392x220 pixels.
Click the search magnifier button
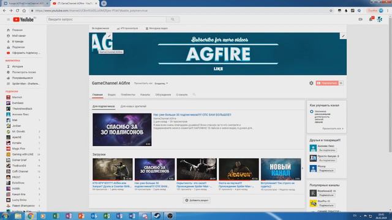(x=173, y=19)
